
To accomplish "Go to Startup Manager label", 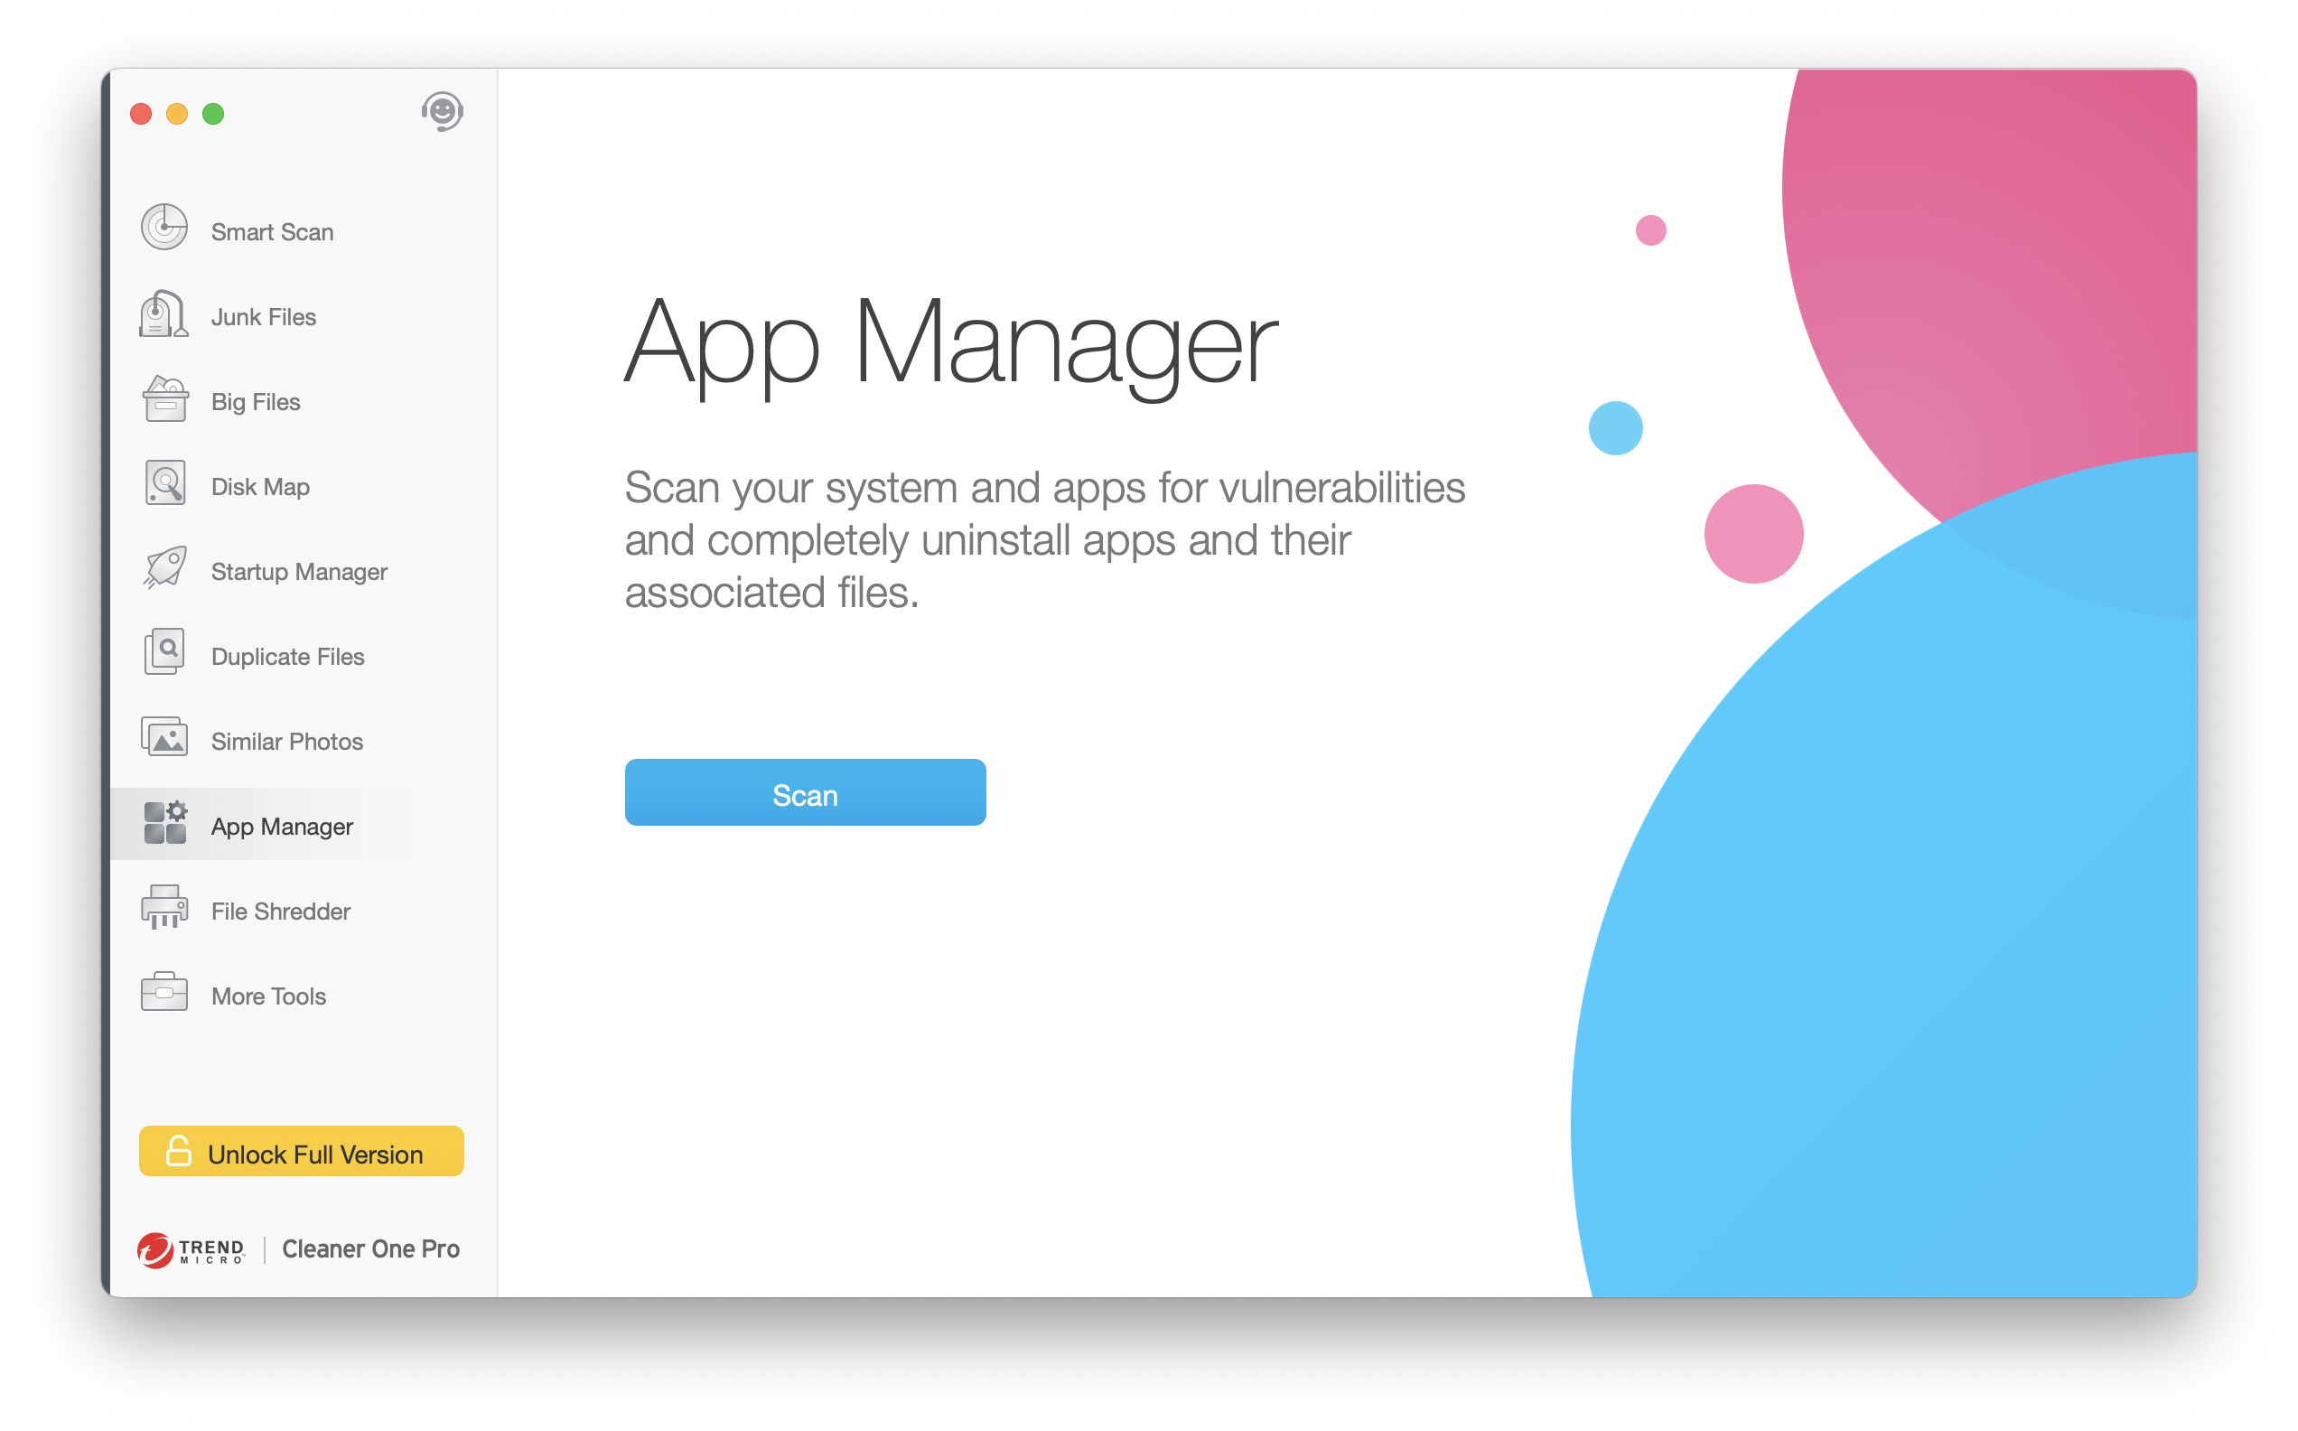I will [x=299, y=573].
